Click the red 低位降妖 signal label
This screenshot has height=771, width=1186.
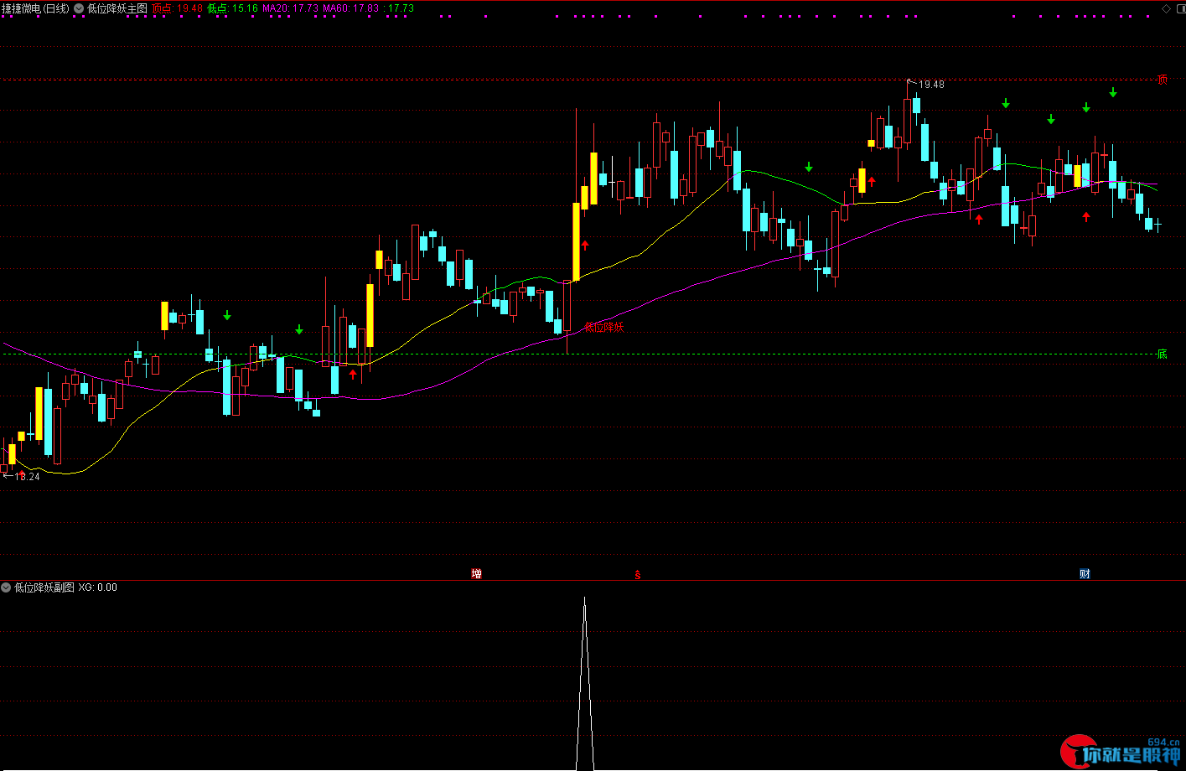click(604, 328)
